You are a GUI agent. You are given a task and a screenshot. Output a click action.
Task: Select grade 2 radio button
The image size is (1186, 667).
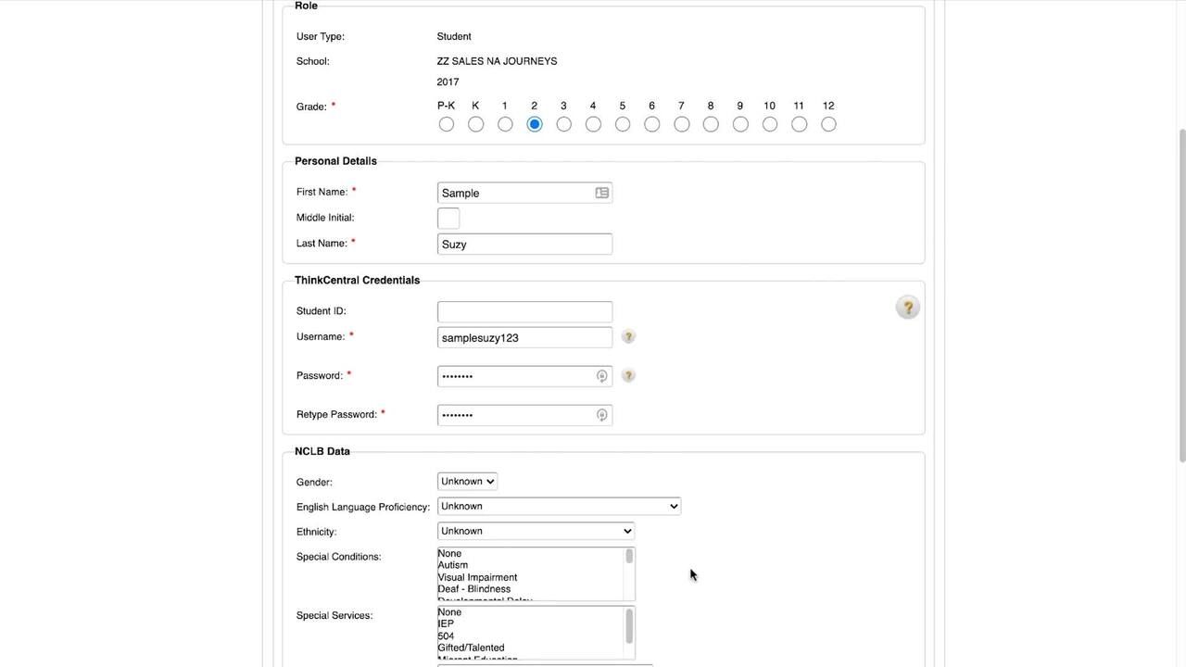tap(535, 124)
